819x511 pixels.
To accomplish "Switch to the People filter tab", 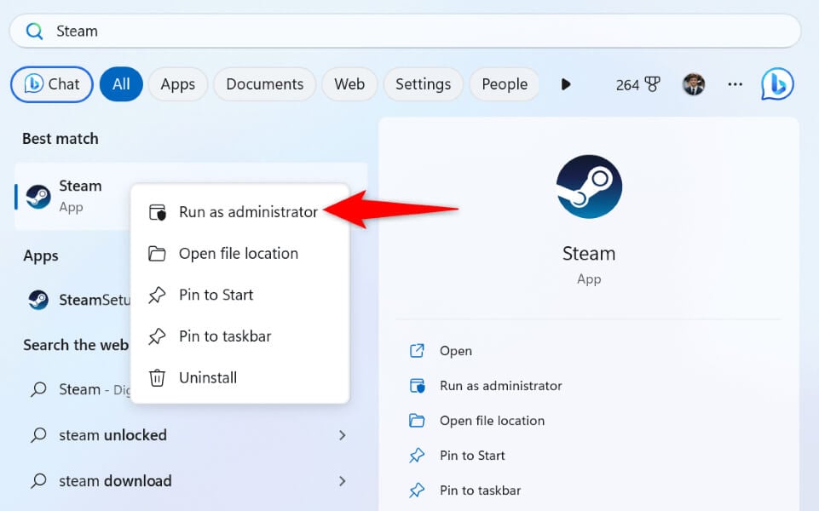I will click(x=505, y=84).
